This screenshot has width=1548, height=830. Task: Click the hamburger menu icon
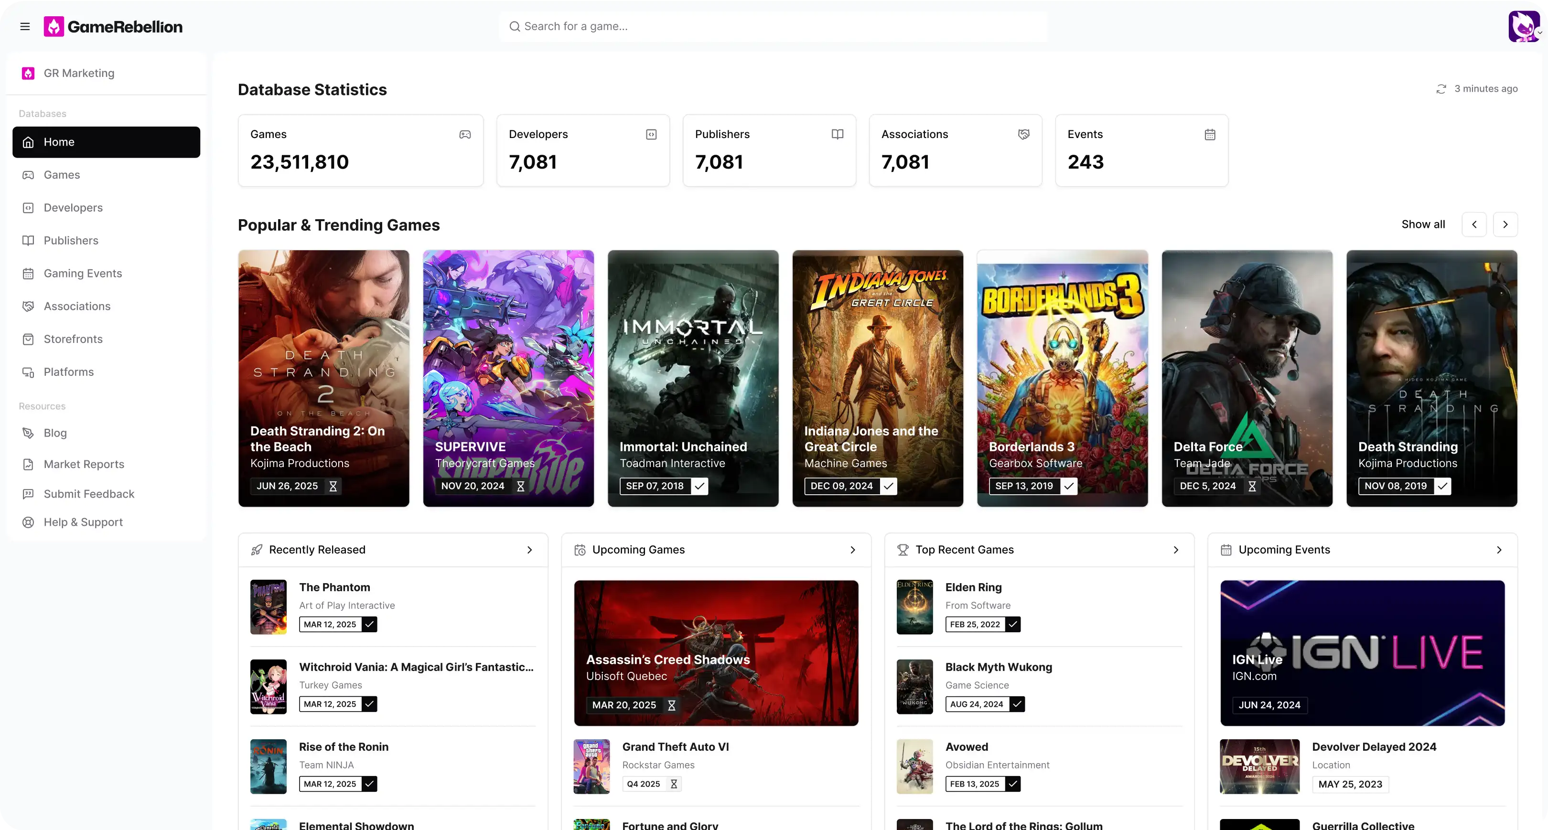25,26
